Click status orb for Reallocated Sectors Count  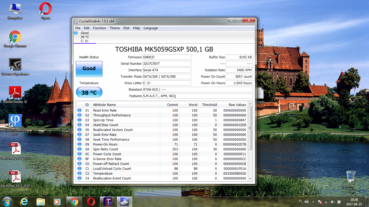point(79,130)
